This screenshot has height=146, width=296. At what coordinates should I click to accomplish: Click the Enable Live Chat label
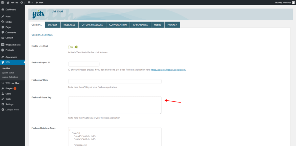[40, 46]
